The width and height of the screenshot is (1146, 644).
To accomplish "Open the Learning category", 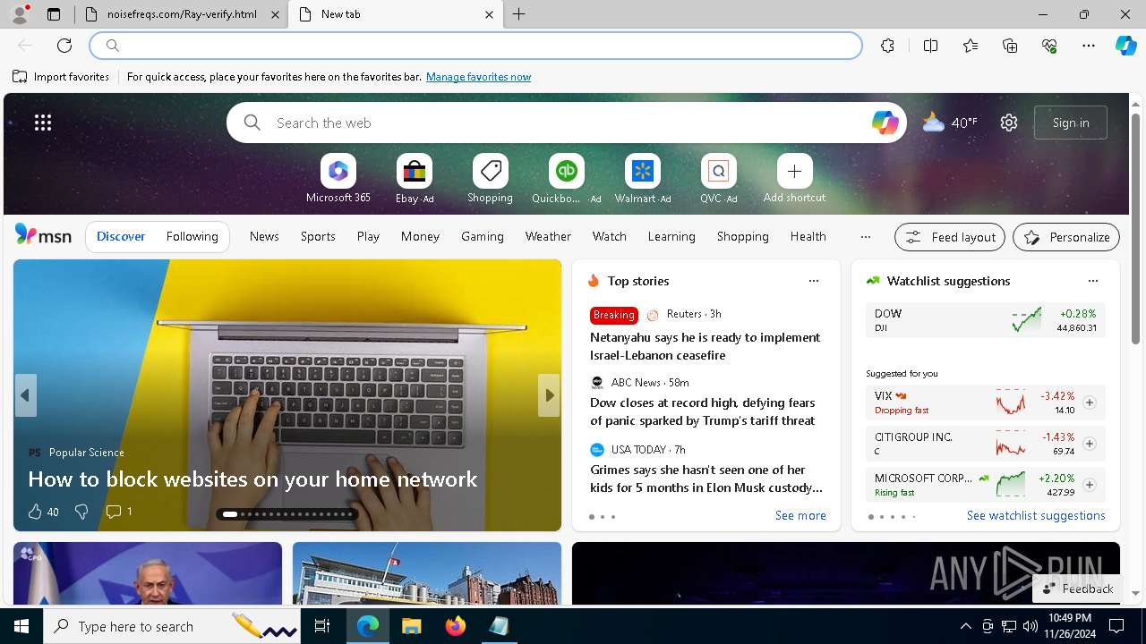I will [x=671, y=236].
